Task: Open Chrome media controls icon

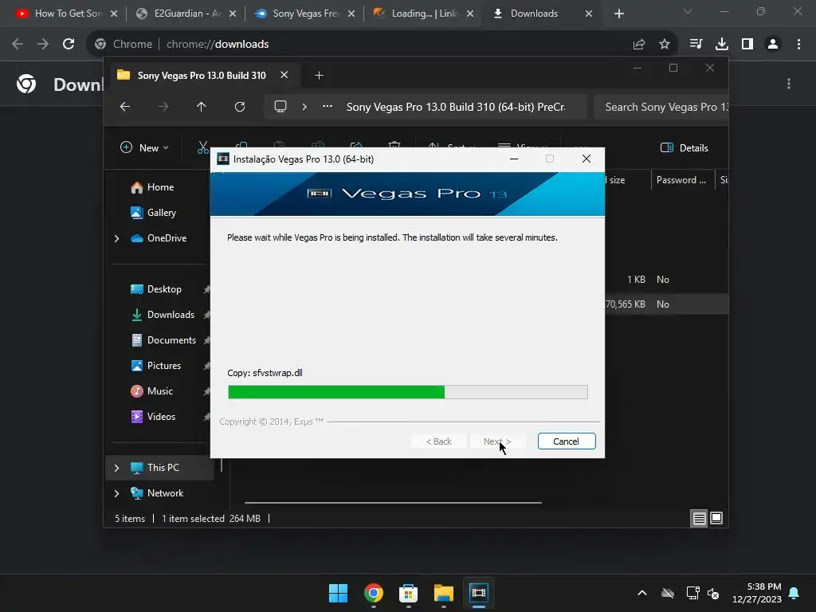Action: 696,45
